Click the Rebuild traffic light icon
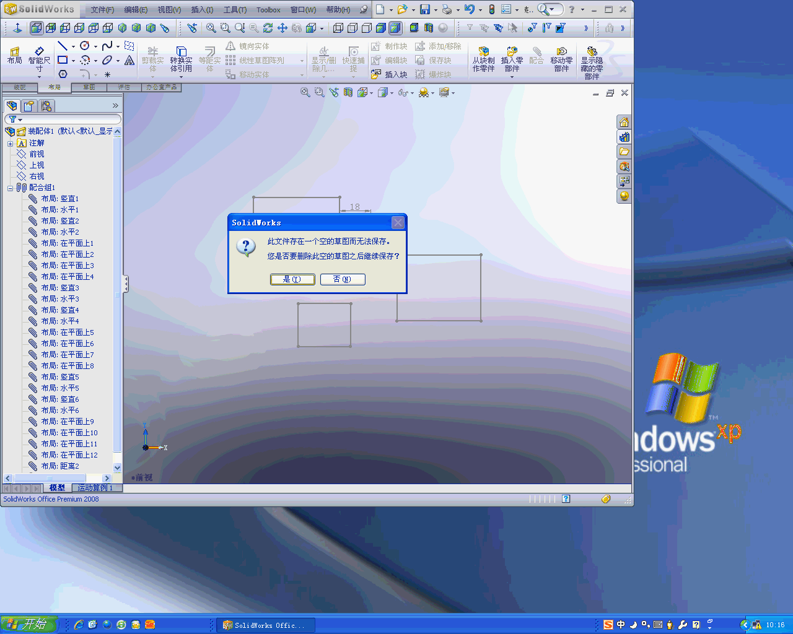793x634 pixels. 491,10
